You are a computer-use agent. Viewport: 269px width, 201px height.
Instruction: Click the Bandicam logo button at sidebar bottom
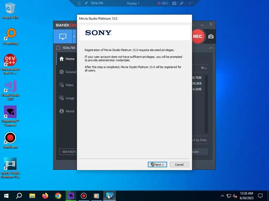point(68,152)
